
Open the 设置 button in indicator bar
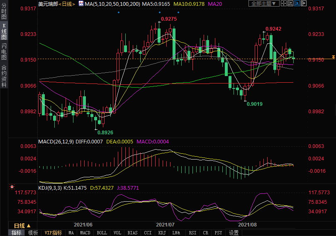point(234,233)
